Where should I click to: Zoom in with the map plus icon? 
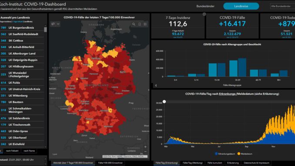[145, 147]
